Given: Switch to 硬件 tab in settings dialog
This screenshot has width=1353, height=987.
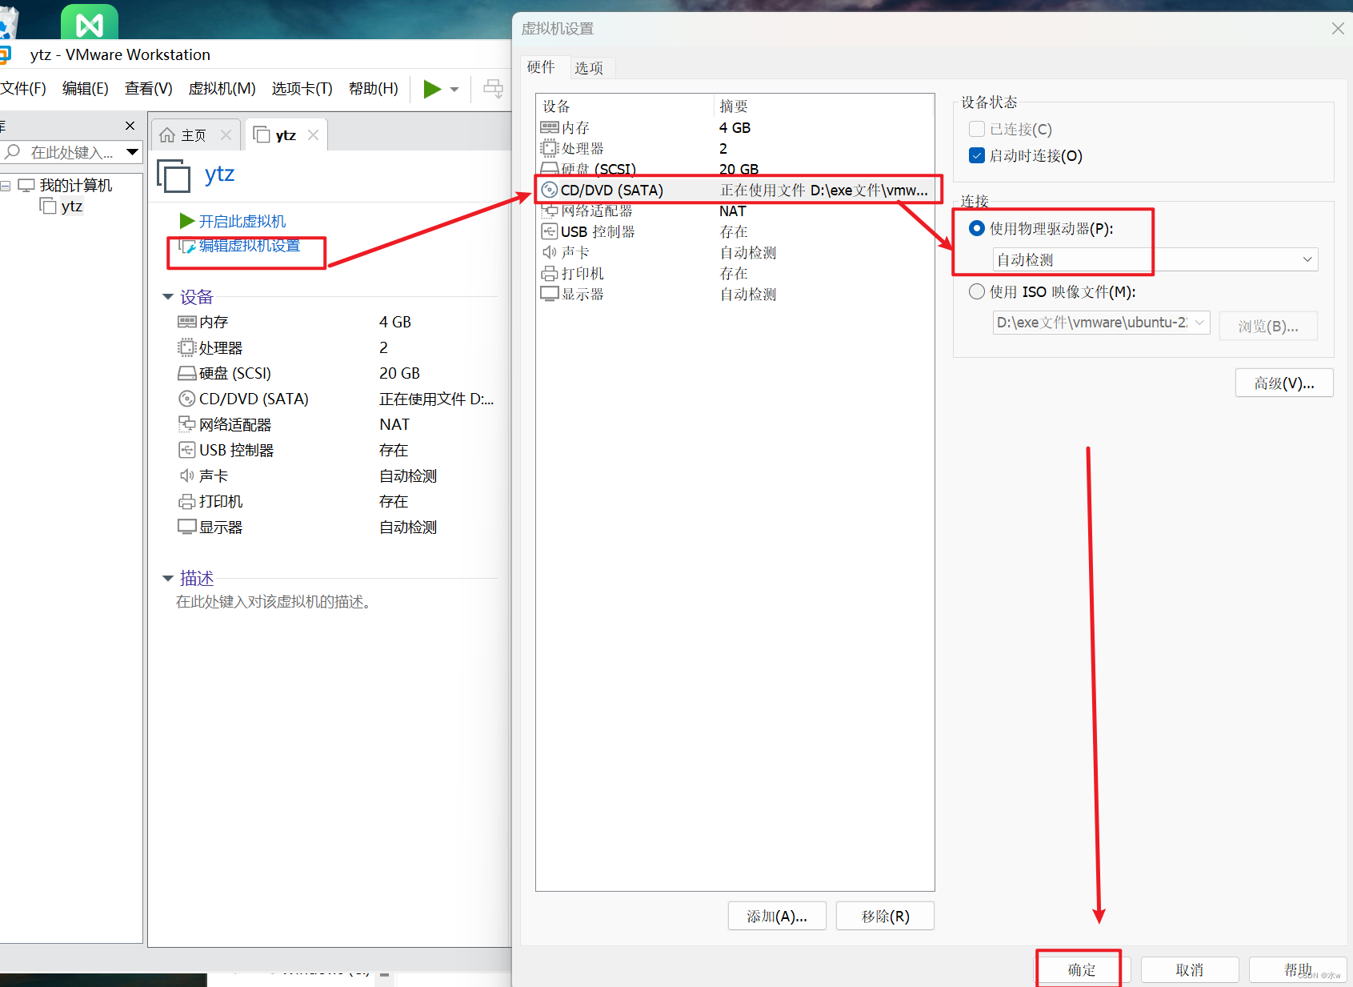Looking at the screenshot, I should click(541, 67).
